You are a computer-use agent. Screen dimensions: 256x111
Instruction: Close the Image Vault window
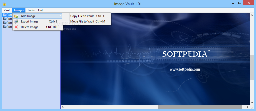click(x=249, y=3)
